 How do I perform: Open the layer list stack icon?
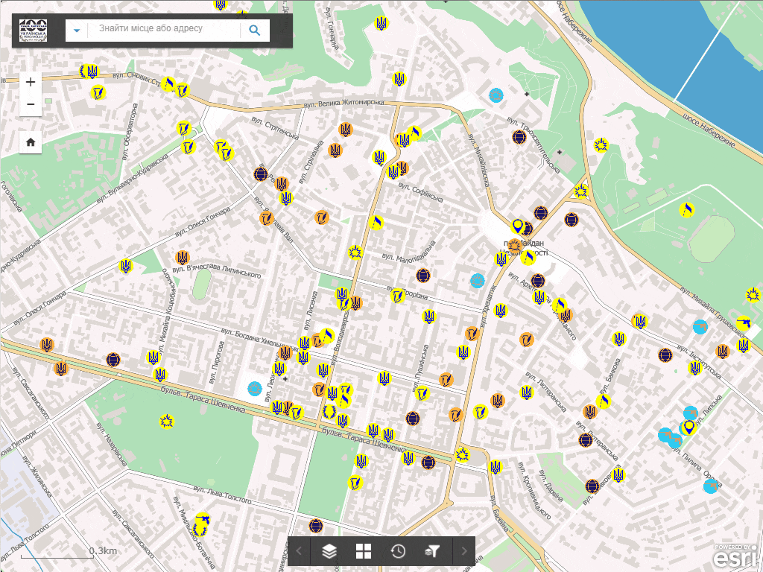[x=329, y=551]
